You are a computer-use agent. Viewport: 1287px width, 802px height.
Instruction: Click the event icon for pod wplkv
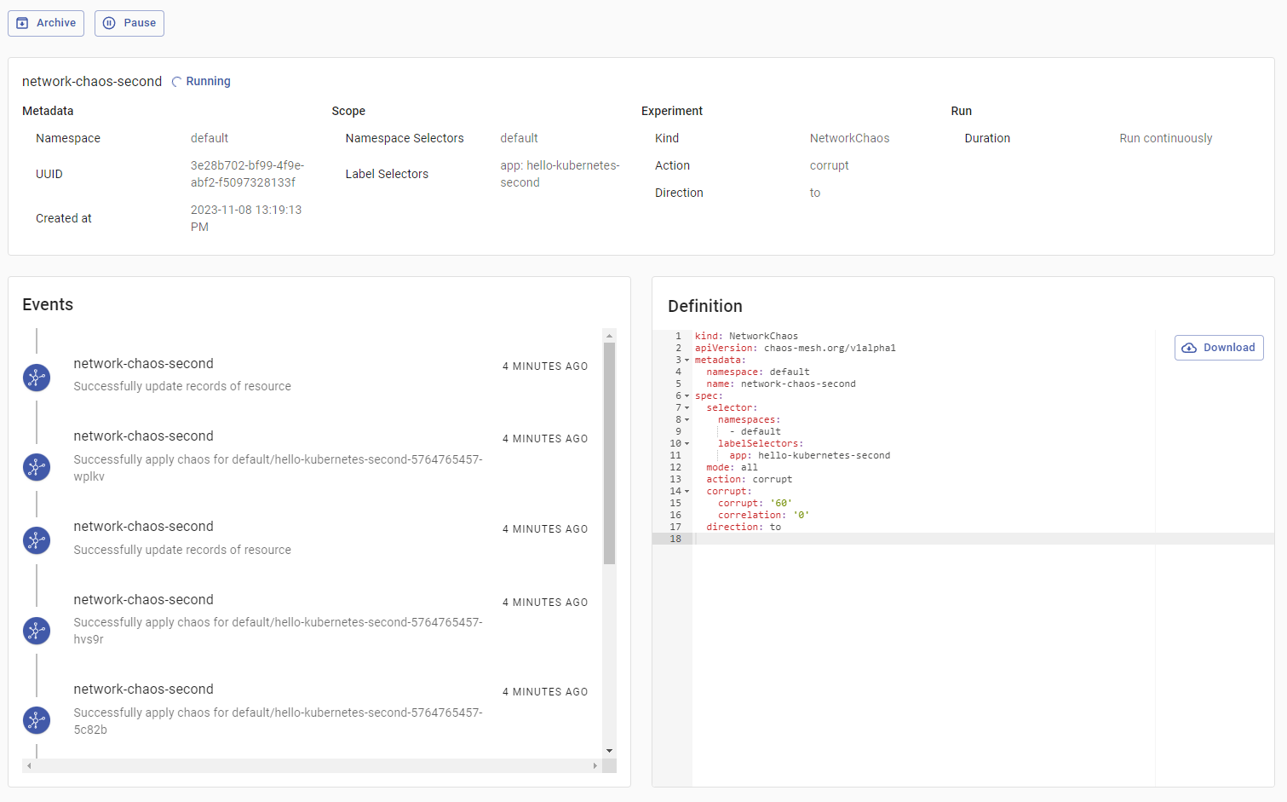pos(37,467)
